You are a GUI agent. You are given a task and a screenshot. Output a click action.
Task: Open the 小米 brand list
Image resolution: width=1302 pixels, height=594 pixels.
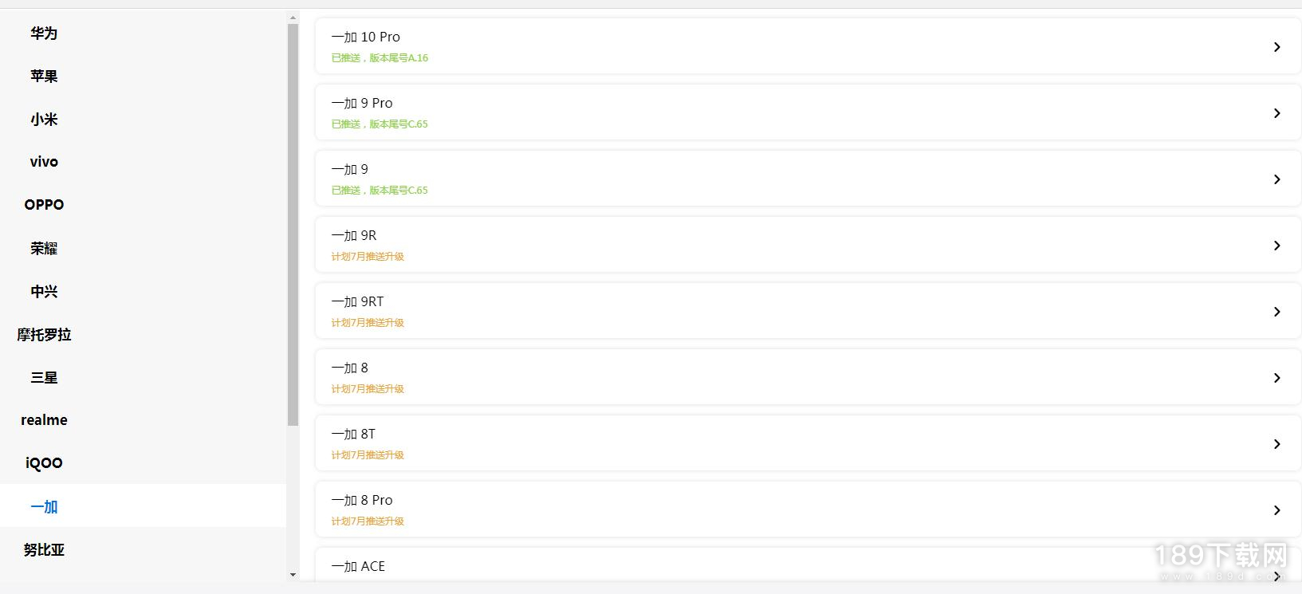tap(44, 120)
